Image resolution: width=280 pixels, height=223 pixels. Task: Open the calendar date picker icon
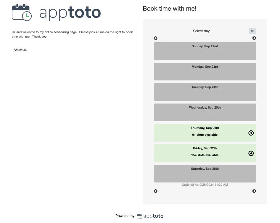click(x=252, y=31)
